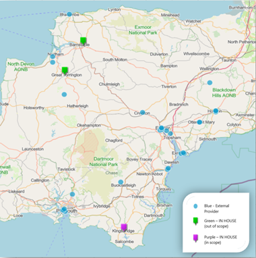This screenshot has width=256, height=258.
Task: Click the Chulmleigh town label
Action: 109,84
